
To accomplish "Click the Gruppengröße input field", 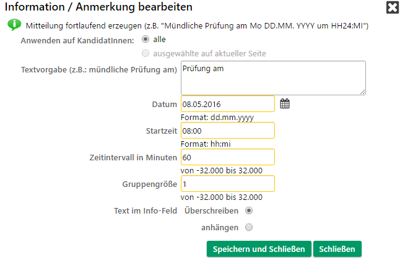I will 228,184.
